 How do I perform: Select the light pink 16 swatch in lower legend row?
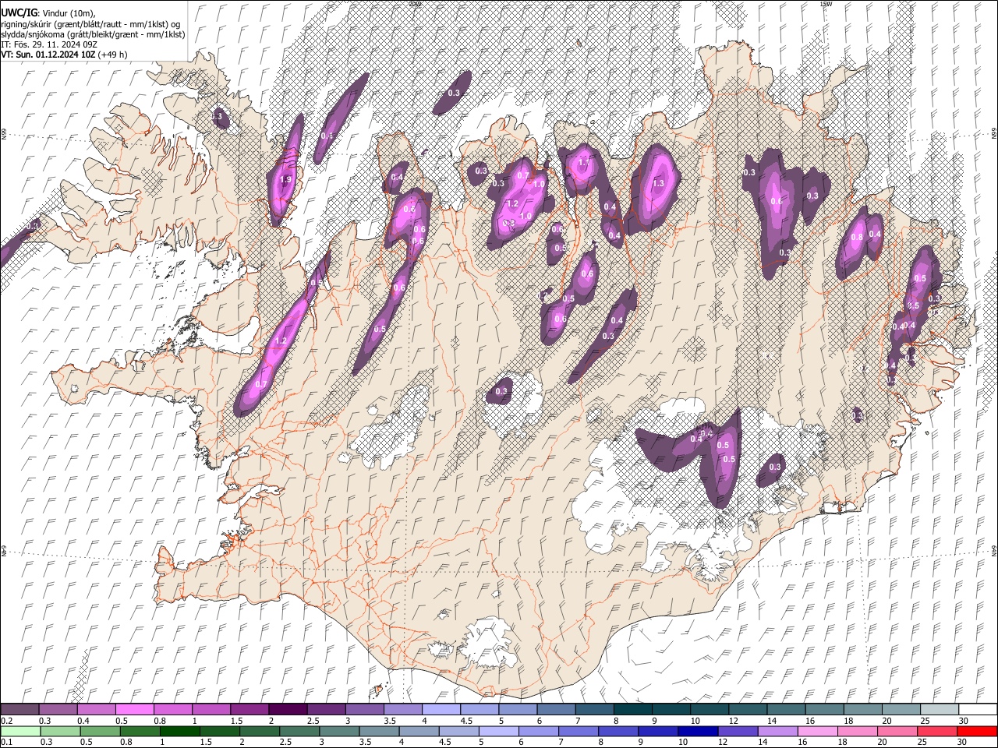click(818, 731)
